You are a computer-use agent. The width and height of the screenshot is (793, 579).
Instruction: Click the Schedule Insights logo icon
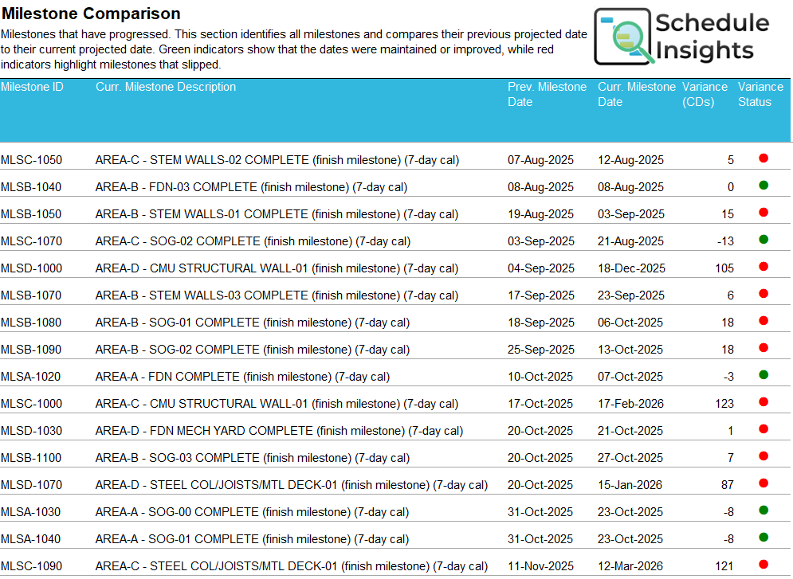[624, 37]
